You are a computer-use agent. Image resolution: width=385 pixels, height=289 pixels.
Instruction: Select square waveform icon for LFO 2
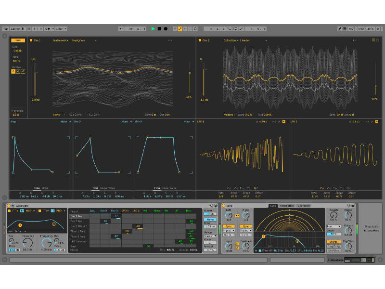[x=342, y=188]
